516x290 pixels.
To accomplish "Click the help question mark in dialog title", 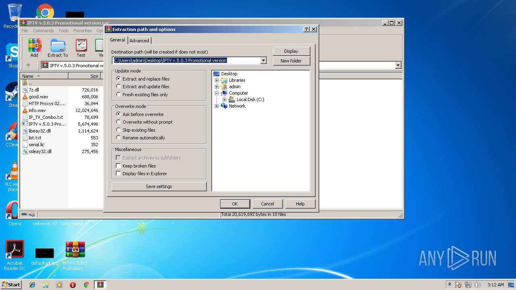I will coord(306,29).
